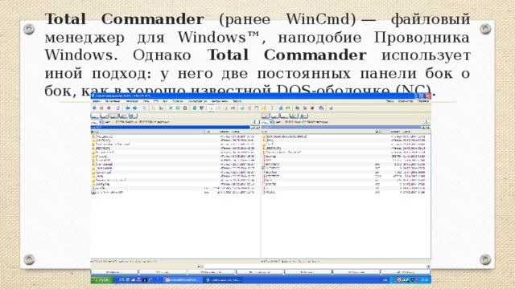Open the right panel drive dropdown
Image resolution: width=515 pixels, height=289 pixels.
pyautogui.click(x=272, y=122)
